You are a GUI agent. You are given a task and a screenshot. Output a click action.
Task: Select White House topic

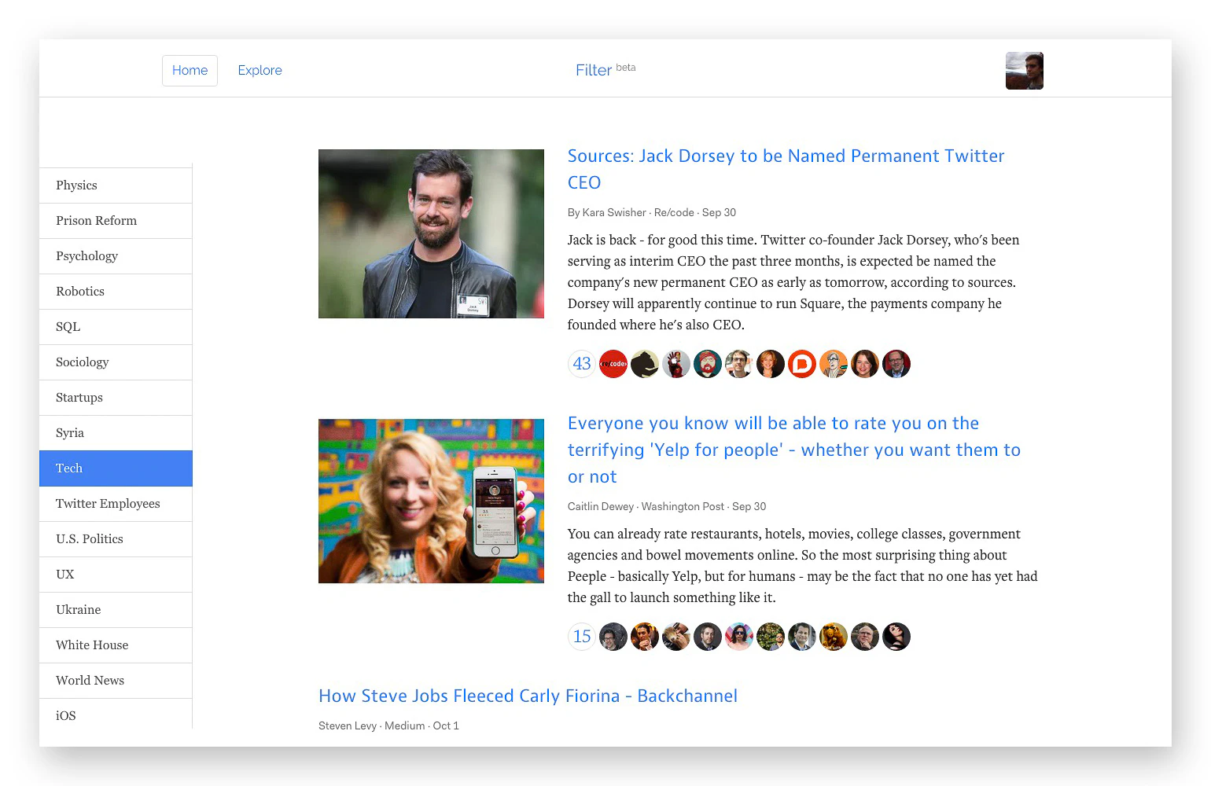coord(116,645)
